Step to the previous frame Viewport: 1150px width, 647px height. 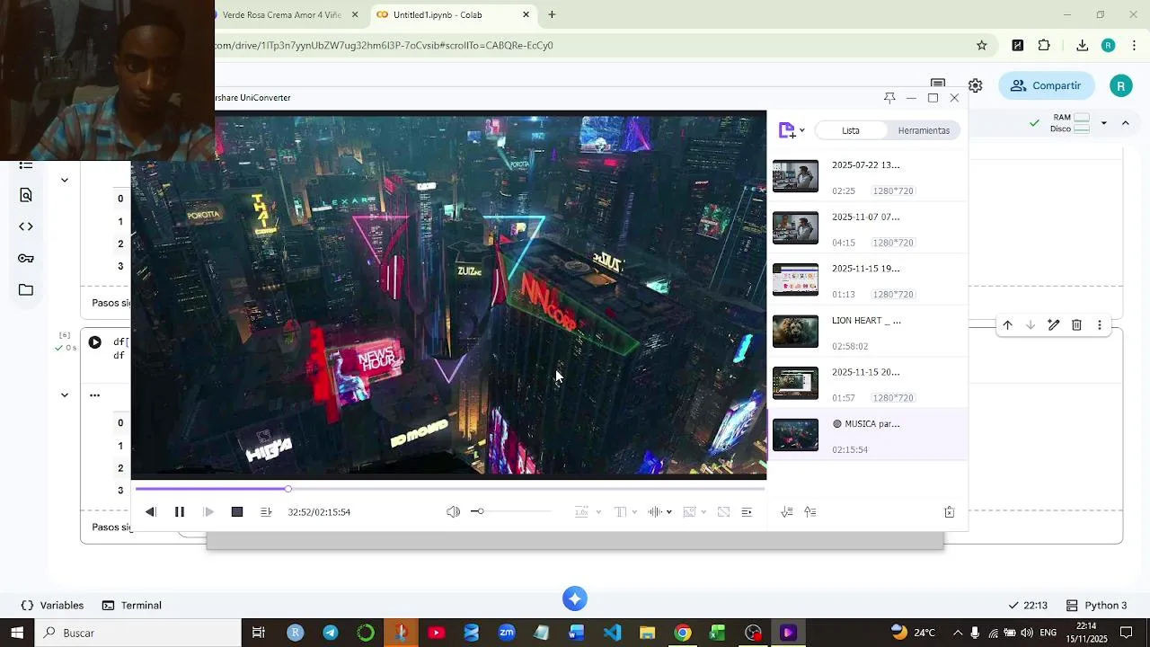point(151,512)
